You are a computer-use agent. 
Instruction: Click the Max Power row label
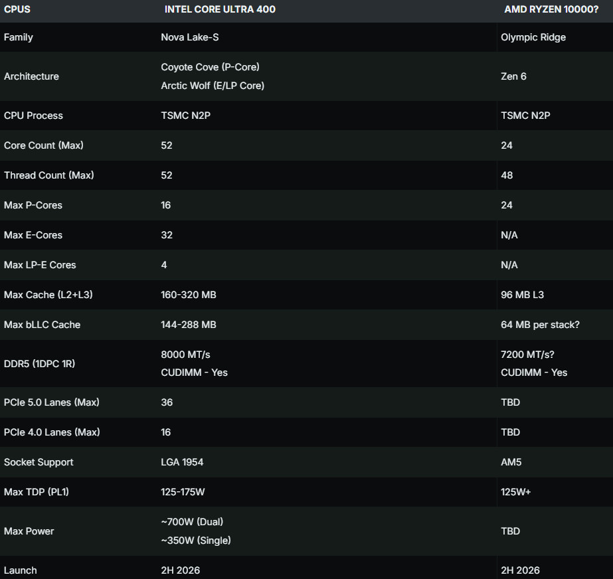pyautogui.click(x=29, y=531)
